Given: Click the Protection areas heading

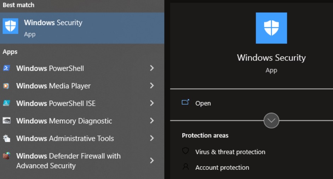Looking at the screenshot, I should pos(205,135).
